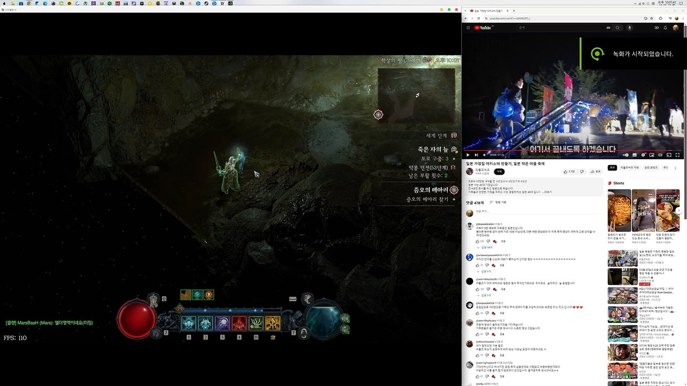Start voice search with the microphone

[x=630, y=28]
